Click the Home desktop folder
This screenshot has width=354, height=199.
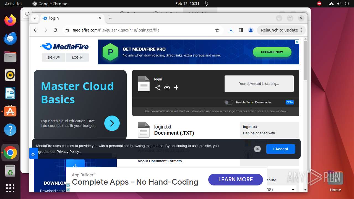tap(335, 181)
